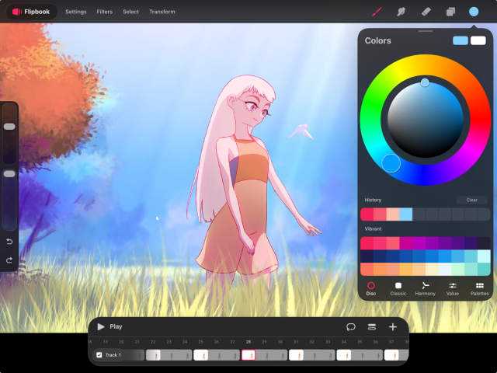Viewport: 497px width, 373px height.
Task: Select the highlighted frame 28 thumbnail
Action: click(x=248, y=355)
